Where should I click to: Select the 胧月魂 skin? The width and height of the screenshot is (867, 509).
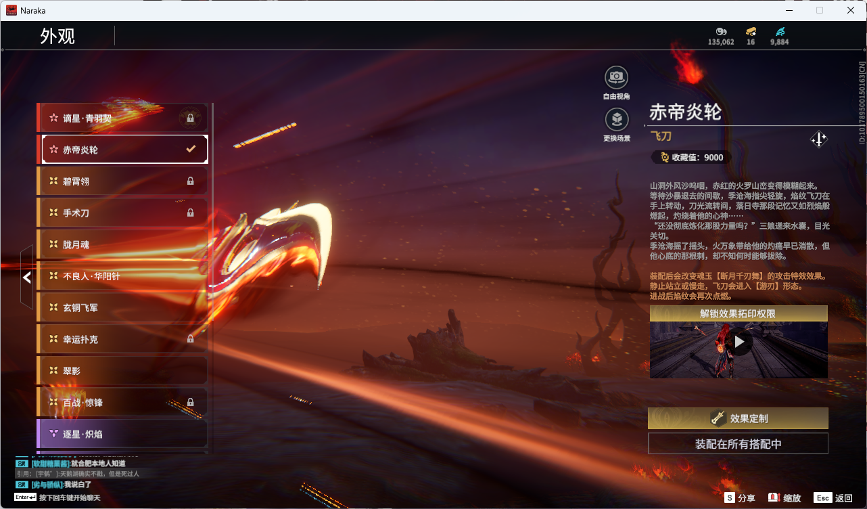pyautogui.click(x=122, y=244)
